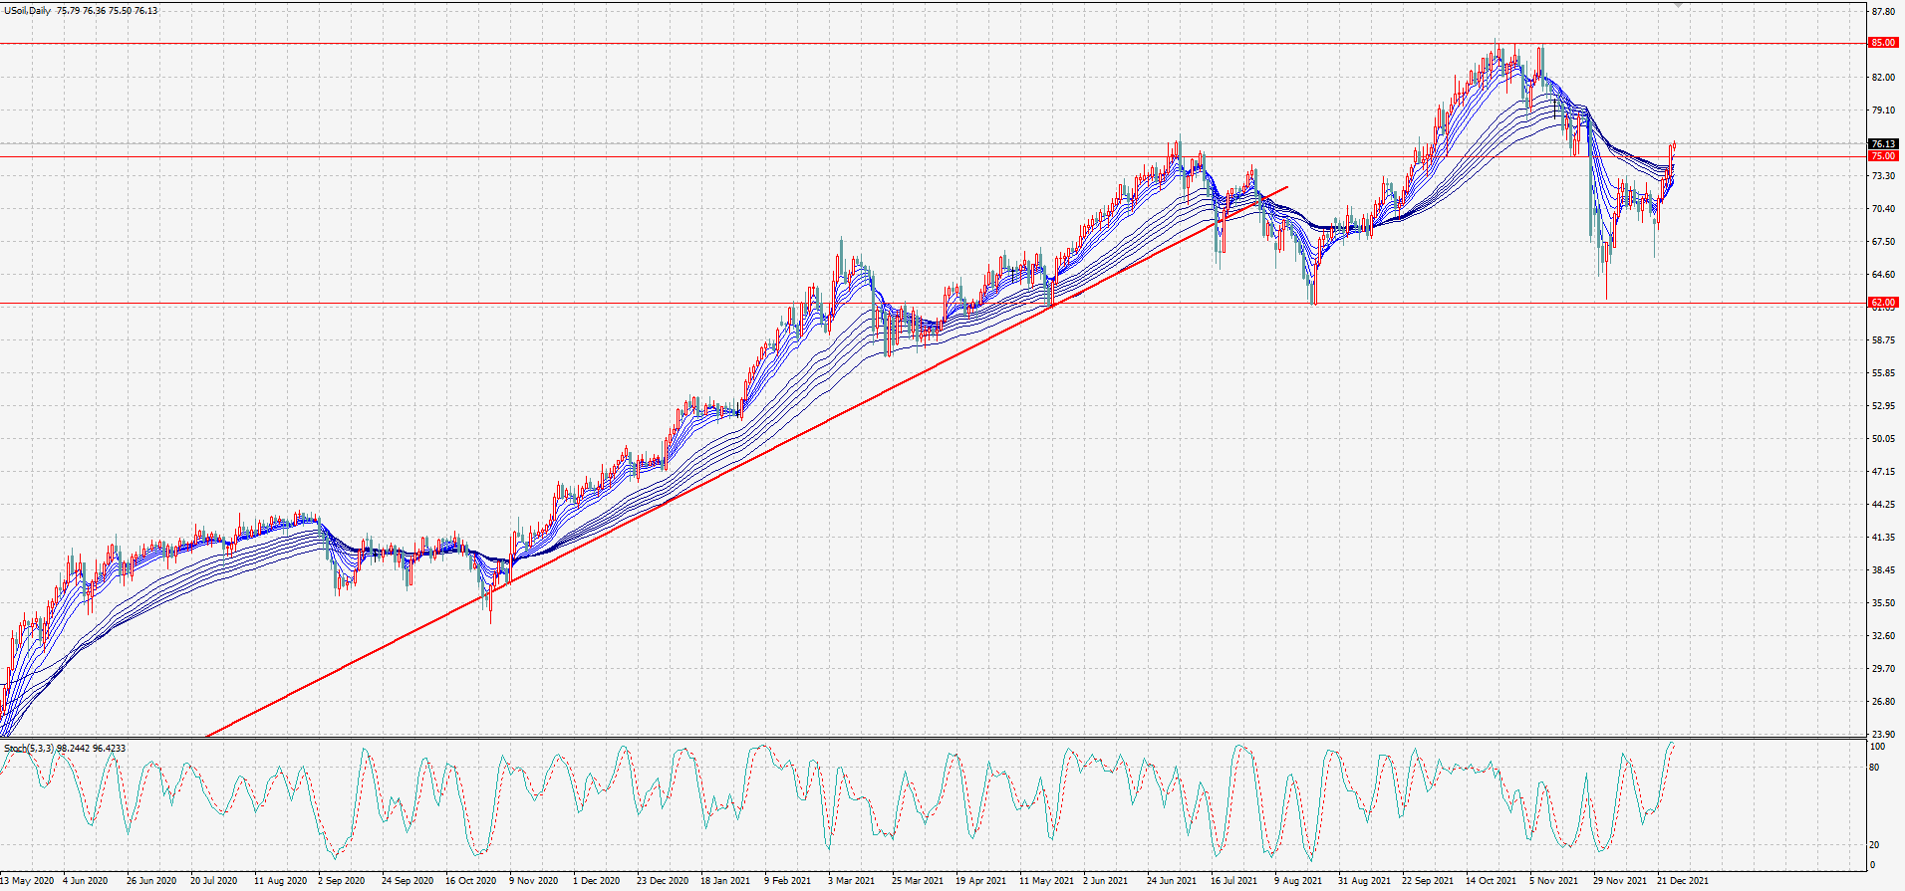1905x891 pixels.
Task: Click the latest candlestick near 76.13
Action: [1675, 146]
